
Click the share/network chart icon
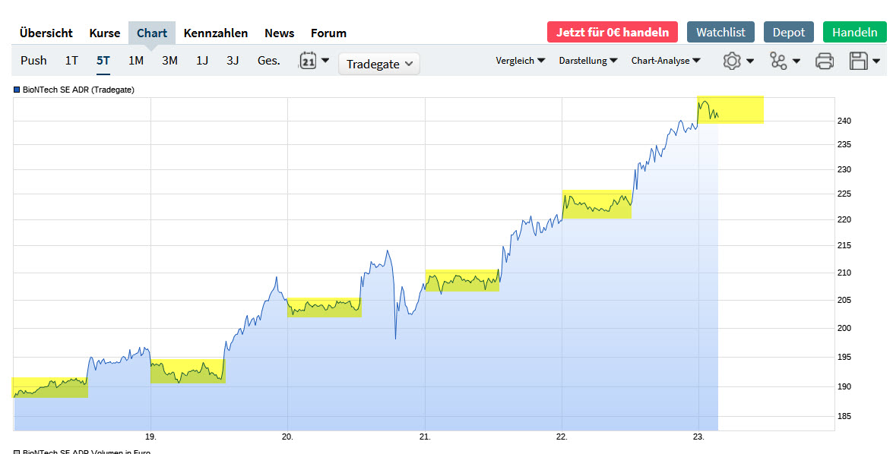780,60
